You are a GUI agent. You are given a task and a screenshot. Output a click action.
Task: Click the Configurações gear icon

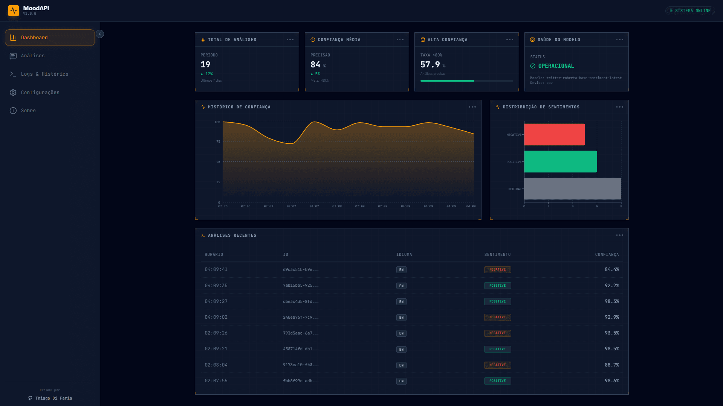(x=13, y=93)
